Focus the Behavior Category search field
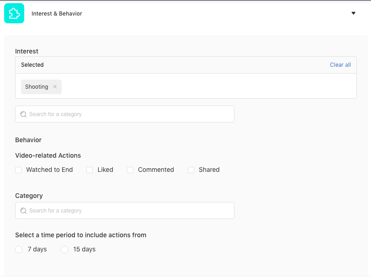Viewport: 371px width, 277px height. tap(125, 210)
